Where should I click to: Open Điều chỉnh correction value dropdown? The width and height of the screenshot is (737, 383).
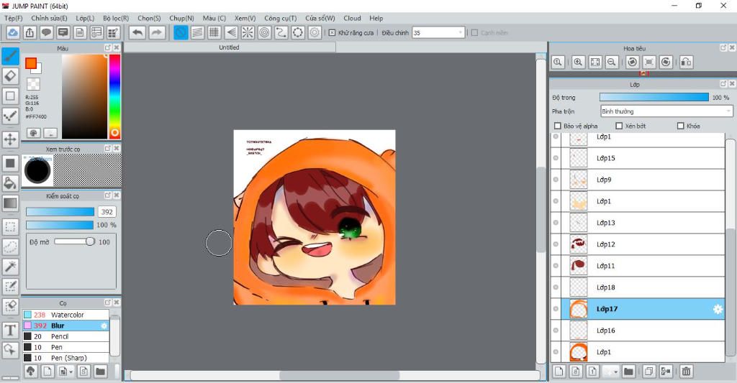point(438,32)
